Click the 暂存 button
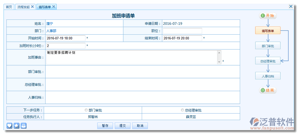298x134 pixels. tap(105, 126)
